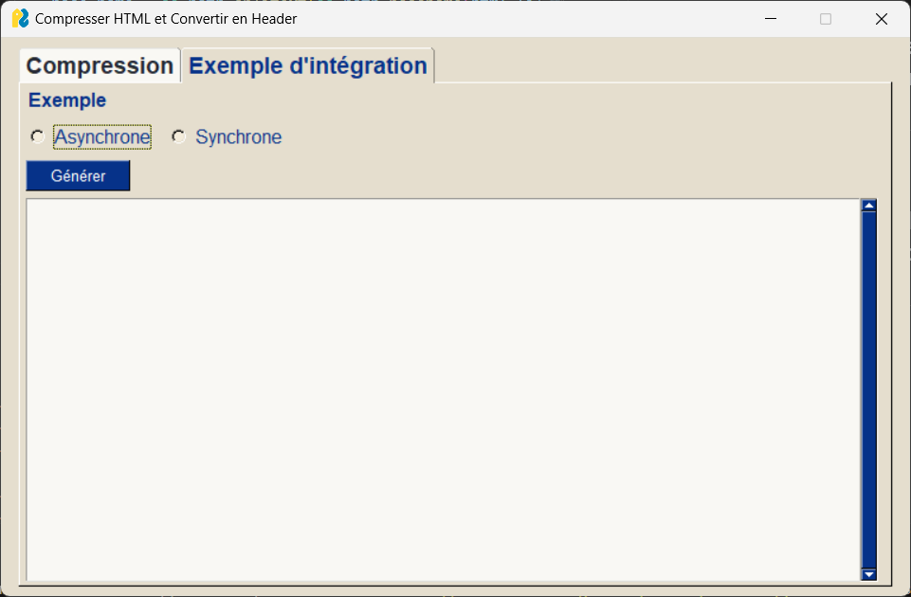Close the Compresser HTML window
This screenshot has width=911, height=597.
[881, 19]
